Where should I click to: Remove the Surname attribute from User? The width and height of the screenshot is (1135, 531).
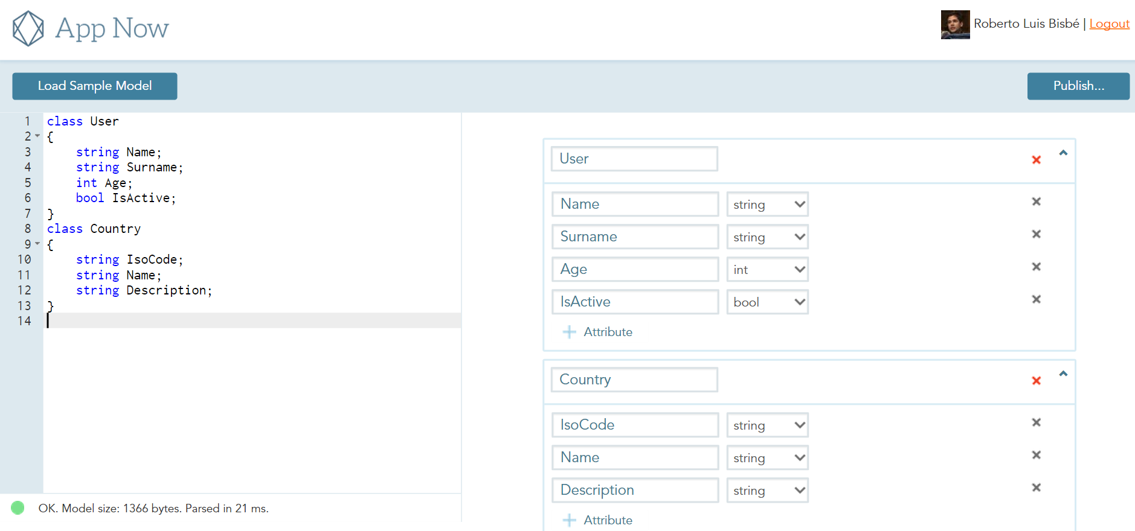[x=1036, y=234]
